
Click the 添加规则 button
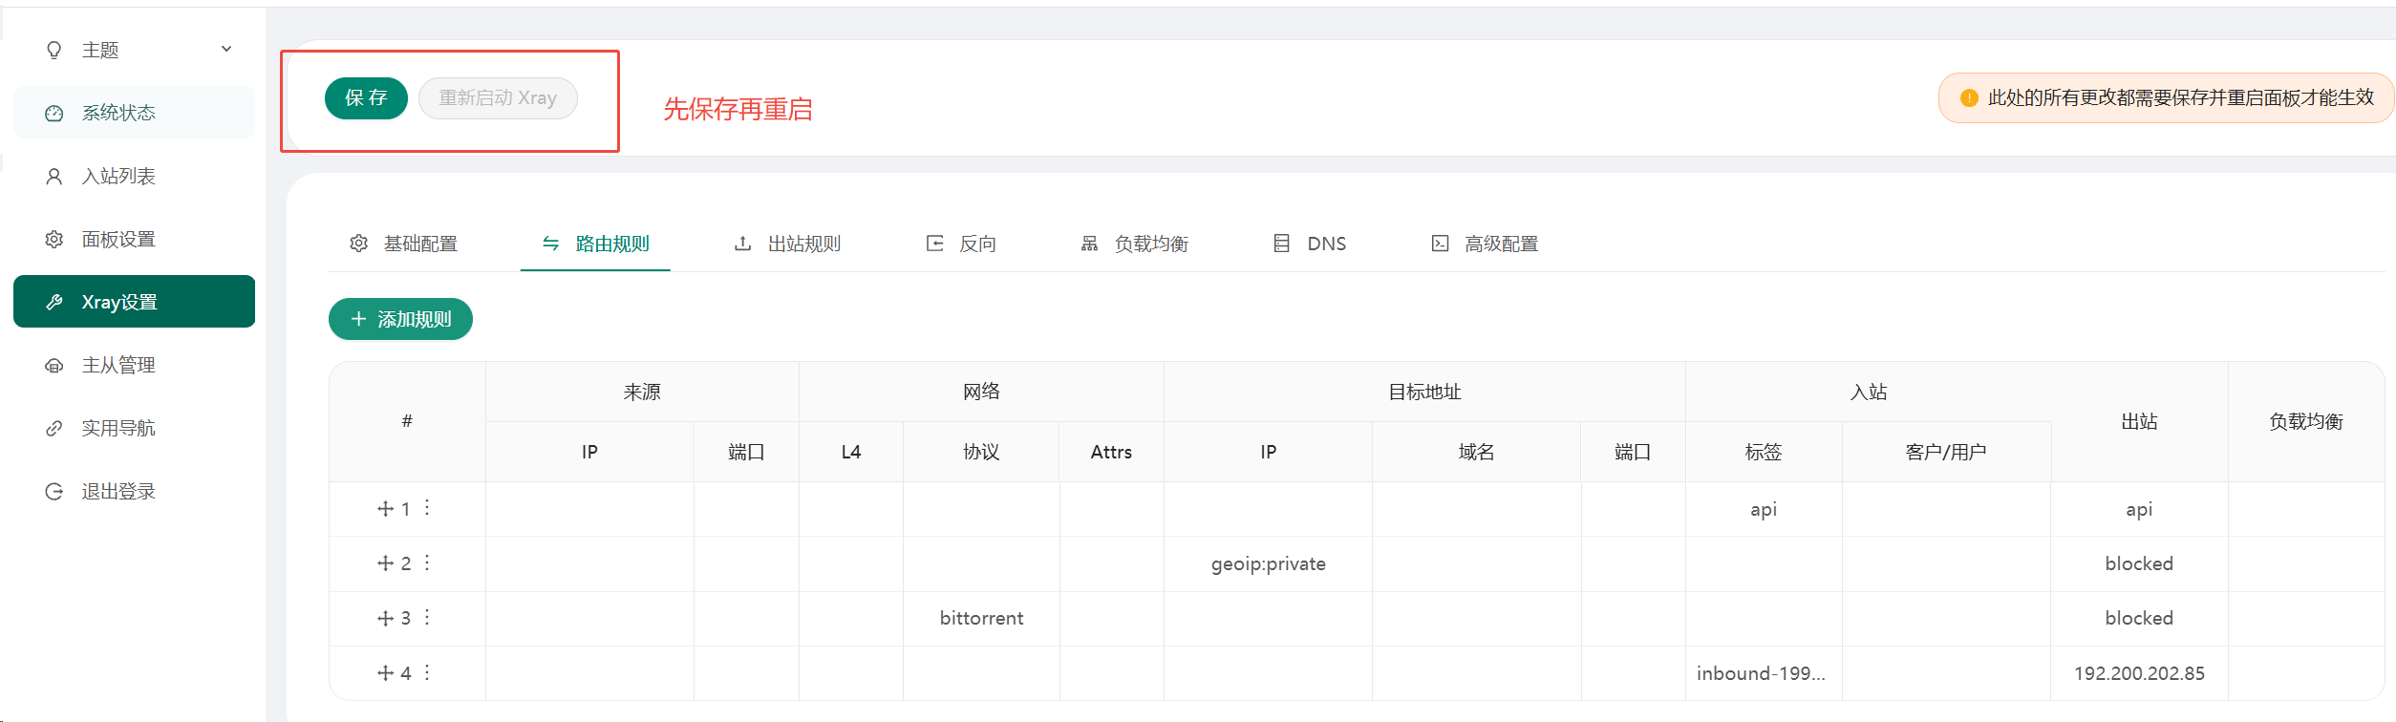coord(400,319)
